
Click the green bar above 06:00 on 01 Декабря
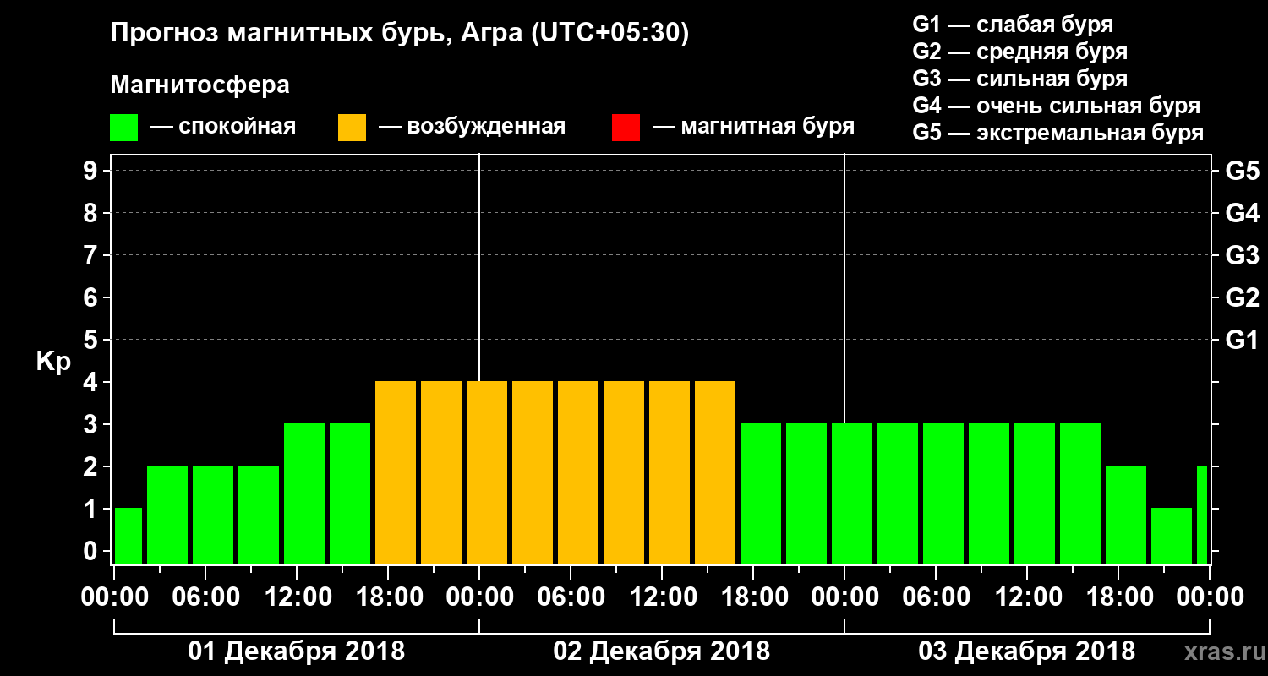213,515
